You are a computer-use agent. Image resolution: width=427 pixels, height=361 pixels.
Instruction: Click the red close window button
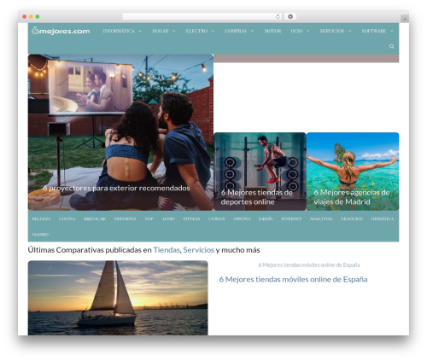tap(25, 16)
